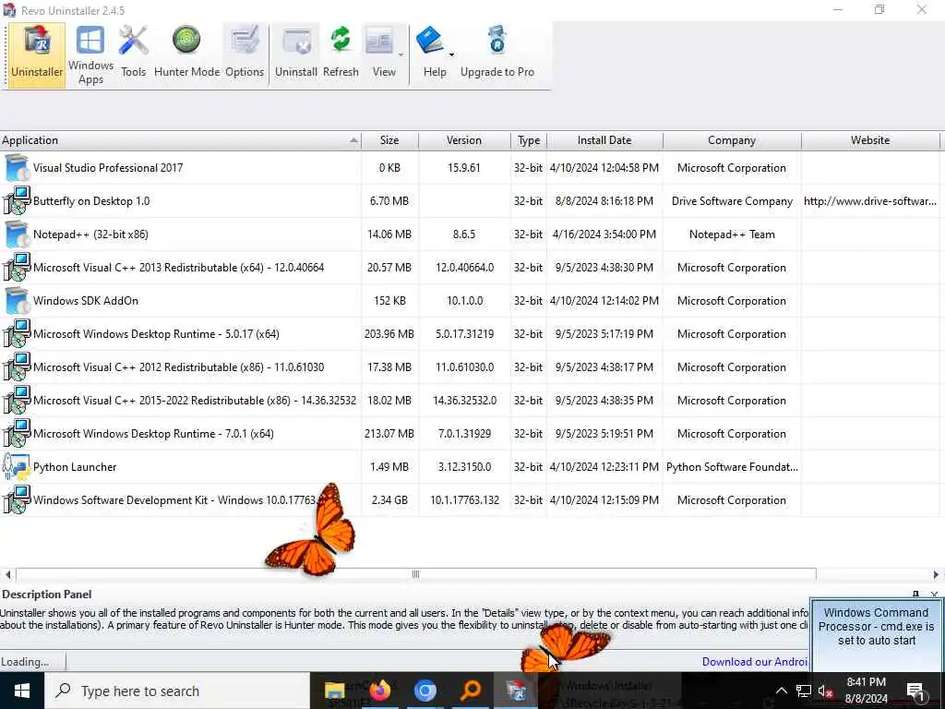This screenshot has width=945, height=709.
Task: Select Visual C++ 2015-2022 Redistributable icon
Action: (x=17, y=400)
